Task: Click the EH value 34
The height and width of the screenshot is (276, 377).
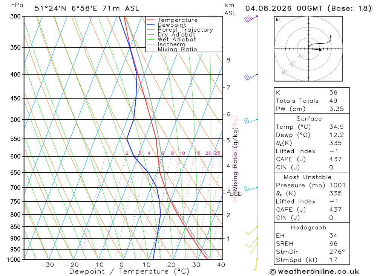Action: pyautogui.click(x=333, y=236)
